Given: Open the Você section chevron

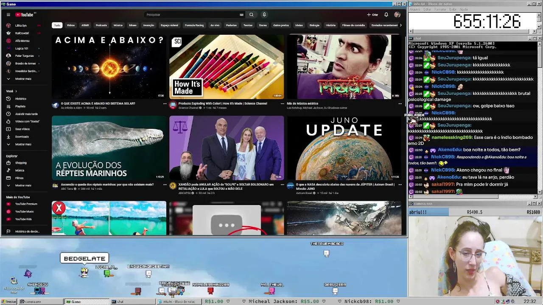Looking at the screenshot, I should point(16,91).
